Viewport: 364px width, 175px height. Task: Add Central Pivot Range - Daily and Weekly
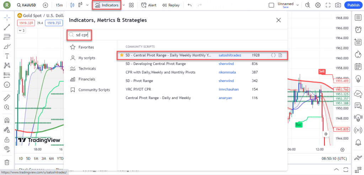pos(202,98)
